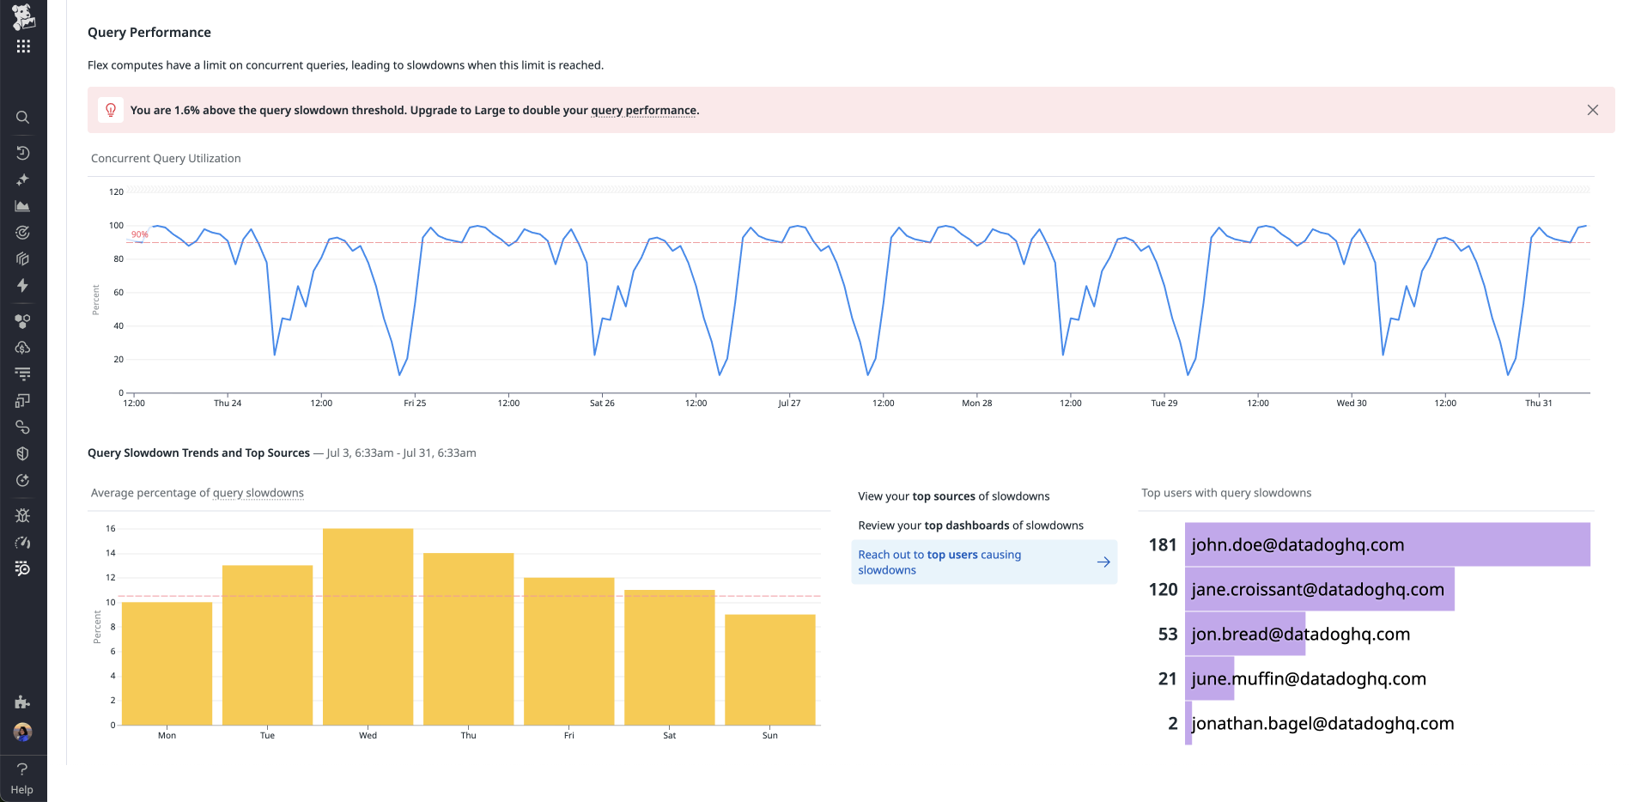Open Error Tracking bug icon

pos(23,516)
